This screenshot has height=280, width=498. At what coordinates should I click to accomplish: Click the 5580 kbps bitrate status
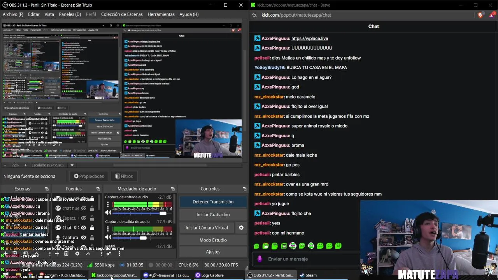pos(101,265)
